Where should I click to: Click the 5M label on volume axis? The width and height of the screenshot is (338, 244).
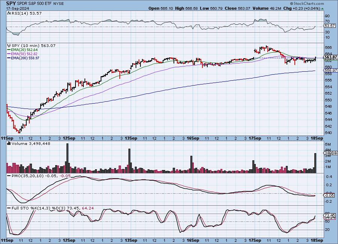coord(328,144)
